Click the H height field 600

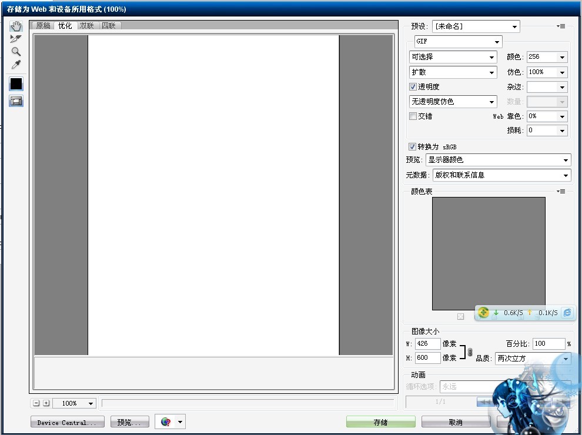(427, 358)
